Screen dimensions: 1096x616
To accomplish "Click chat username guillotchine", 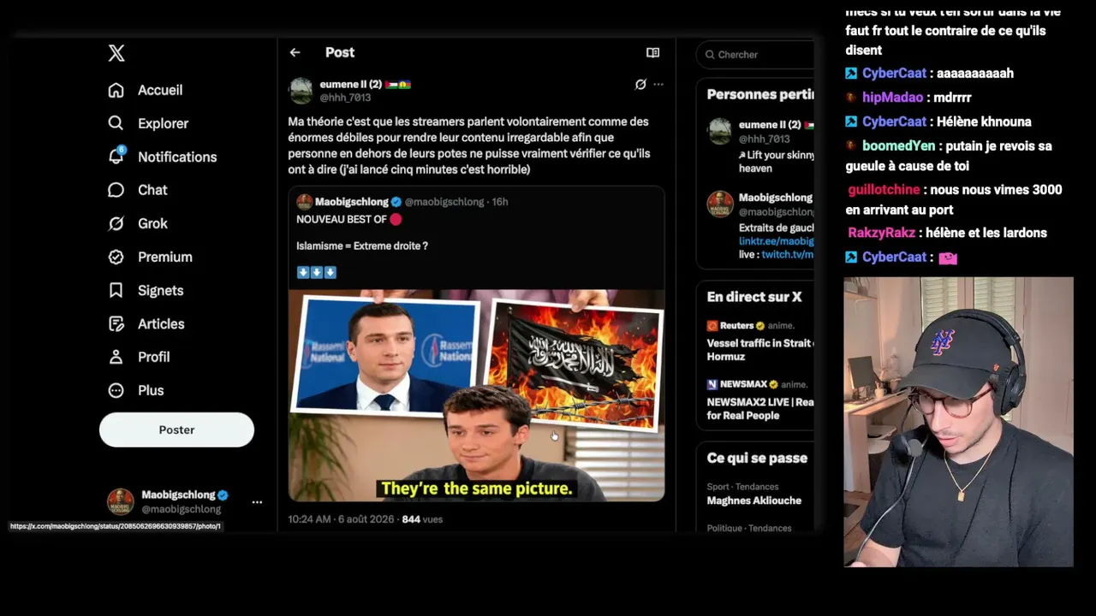I will tap(884, 190).
